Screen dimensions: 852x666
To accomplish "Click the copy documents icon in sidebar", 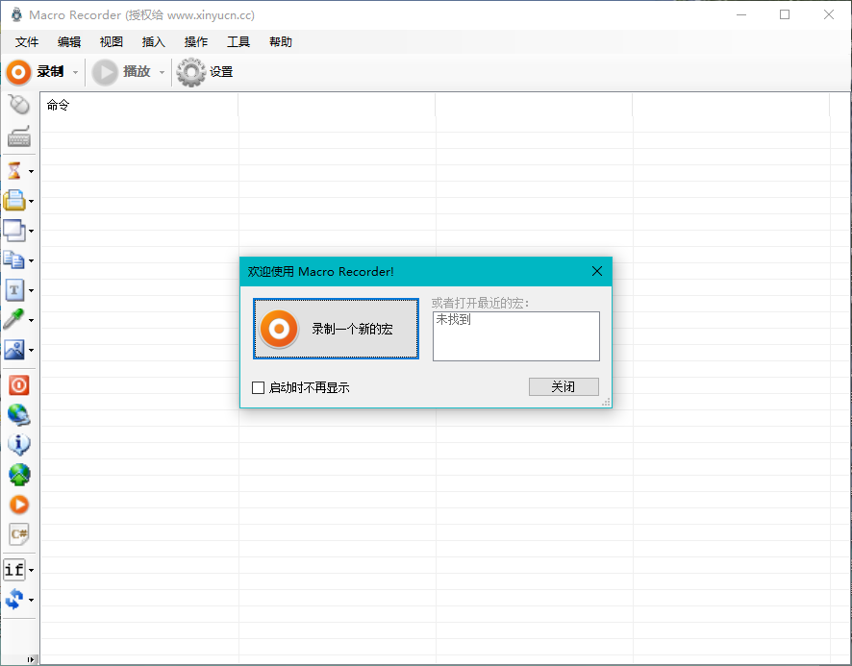I will tap(14, 260).
